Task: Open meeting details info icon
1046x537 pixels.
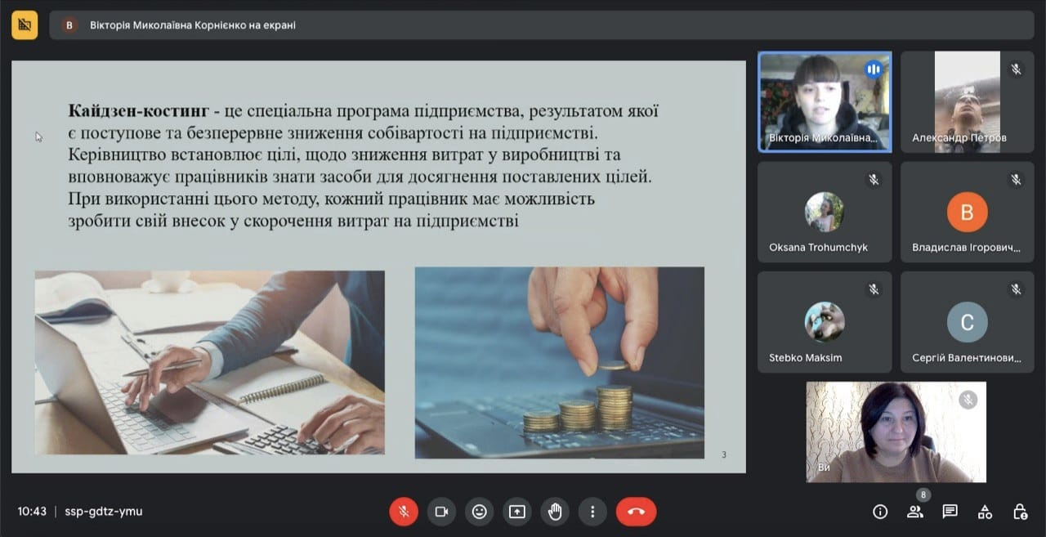Action: coord(880,512)
